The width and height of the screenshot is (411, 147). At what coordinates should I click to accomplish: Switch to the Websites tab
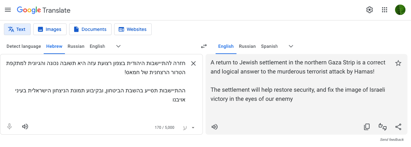[132, 29]
